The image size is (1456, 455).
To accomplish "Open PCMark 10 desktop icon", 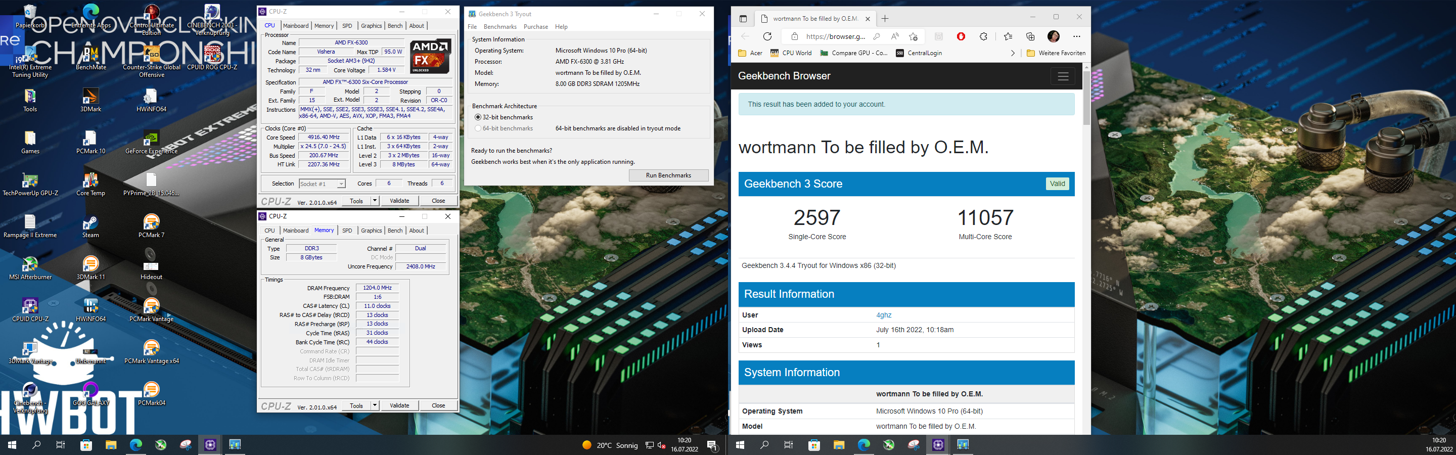I will (x=90, y=143).
